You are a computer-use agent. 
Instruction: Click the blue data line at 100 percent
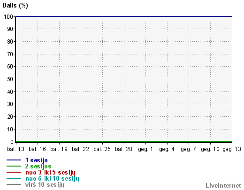pos(124,16)
